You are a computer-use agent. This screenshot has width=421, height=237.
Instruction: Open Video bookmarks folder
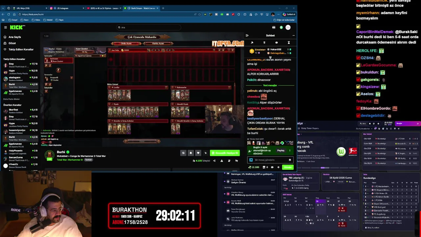(x=36, y=20)
